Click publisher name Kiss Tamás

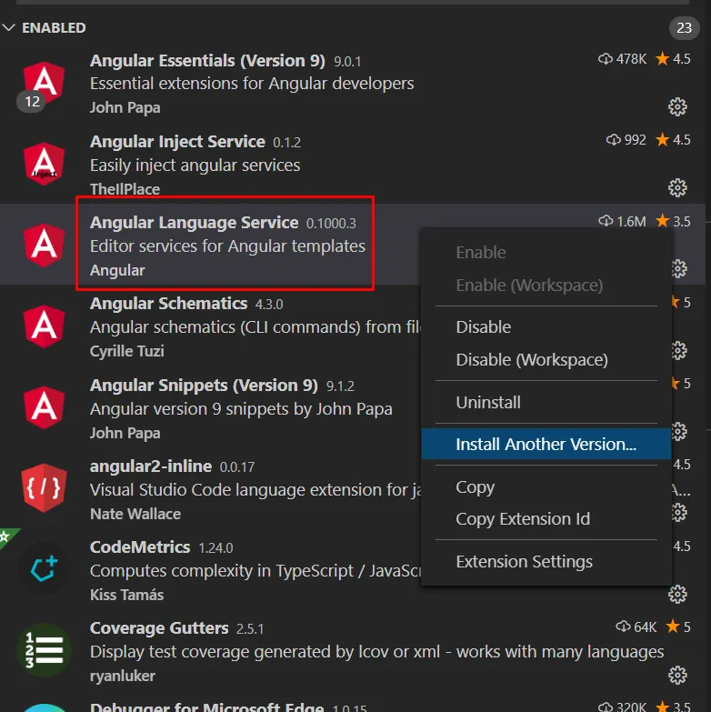pyautogui.click(x=126, y=595)
